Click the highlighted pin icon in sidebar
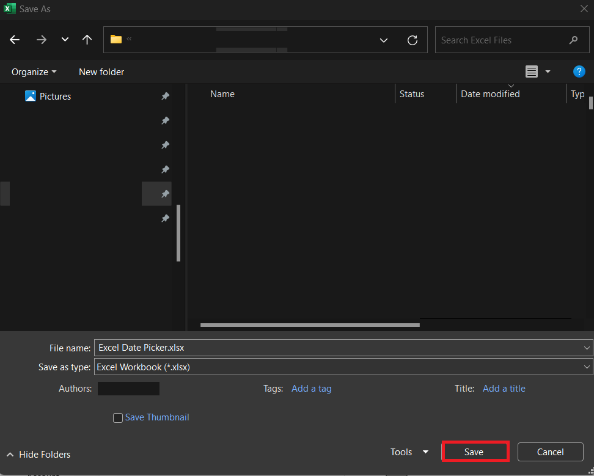594x476 pixels. (165, 194)
